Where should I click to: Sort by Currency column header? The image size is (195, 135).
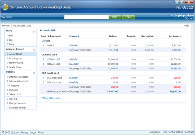(x=74, y=36)
